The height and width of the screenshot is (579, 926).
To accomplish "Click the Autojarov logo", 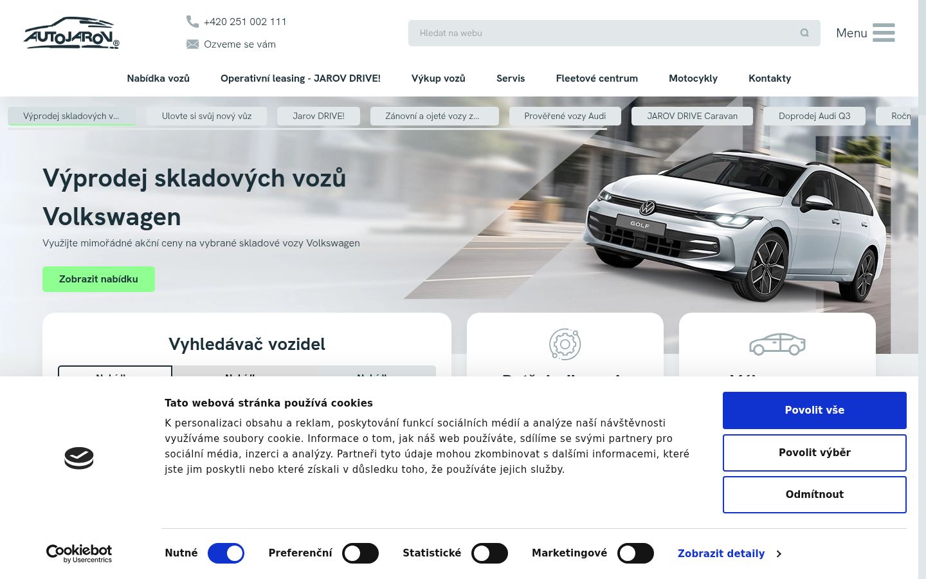I will point(71,33).
